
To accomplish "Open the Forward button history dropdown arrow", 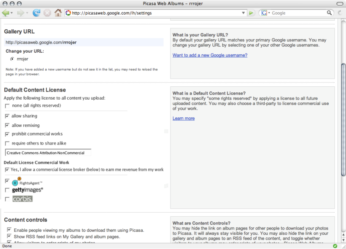I will [27, 13].
